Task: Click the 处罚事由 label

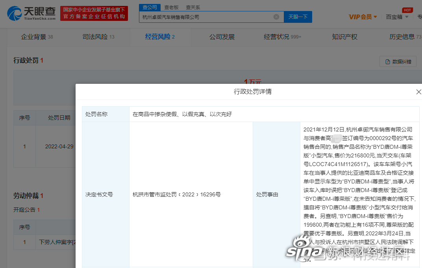Action: [267, 194]
